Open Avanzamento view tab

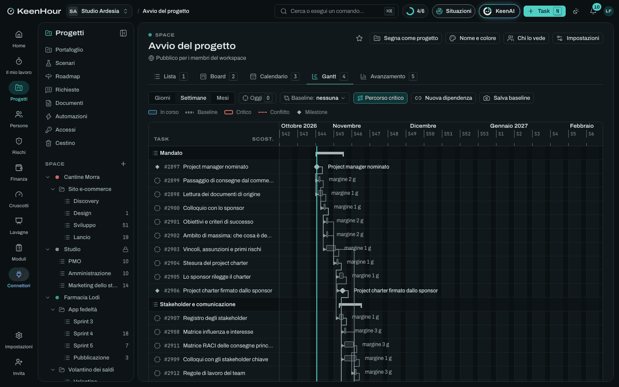point(388,77)
